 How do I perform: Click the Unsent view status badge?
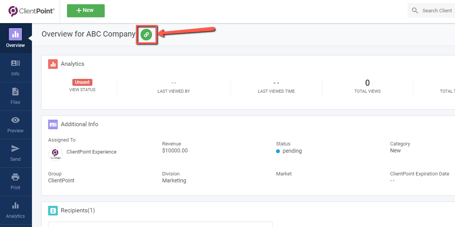(82, 82)
